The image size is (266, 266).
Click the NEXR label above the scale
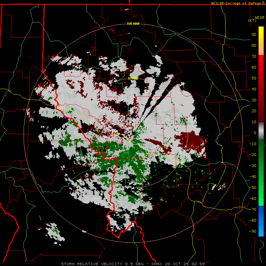coord(260,18)
